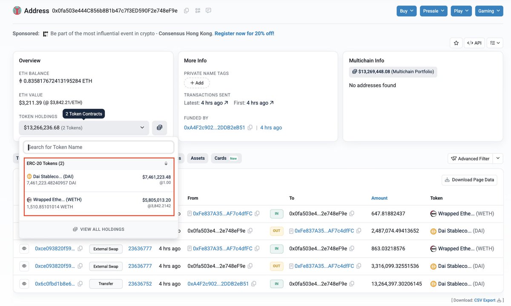Copy the address at the page header
511x306 pixels.
click(187, 11)
